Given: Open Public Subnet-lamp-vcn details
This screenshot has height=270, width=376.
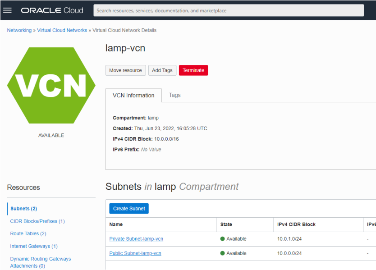Looking at the screenshot, I should pos(135,253).
